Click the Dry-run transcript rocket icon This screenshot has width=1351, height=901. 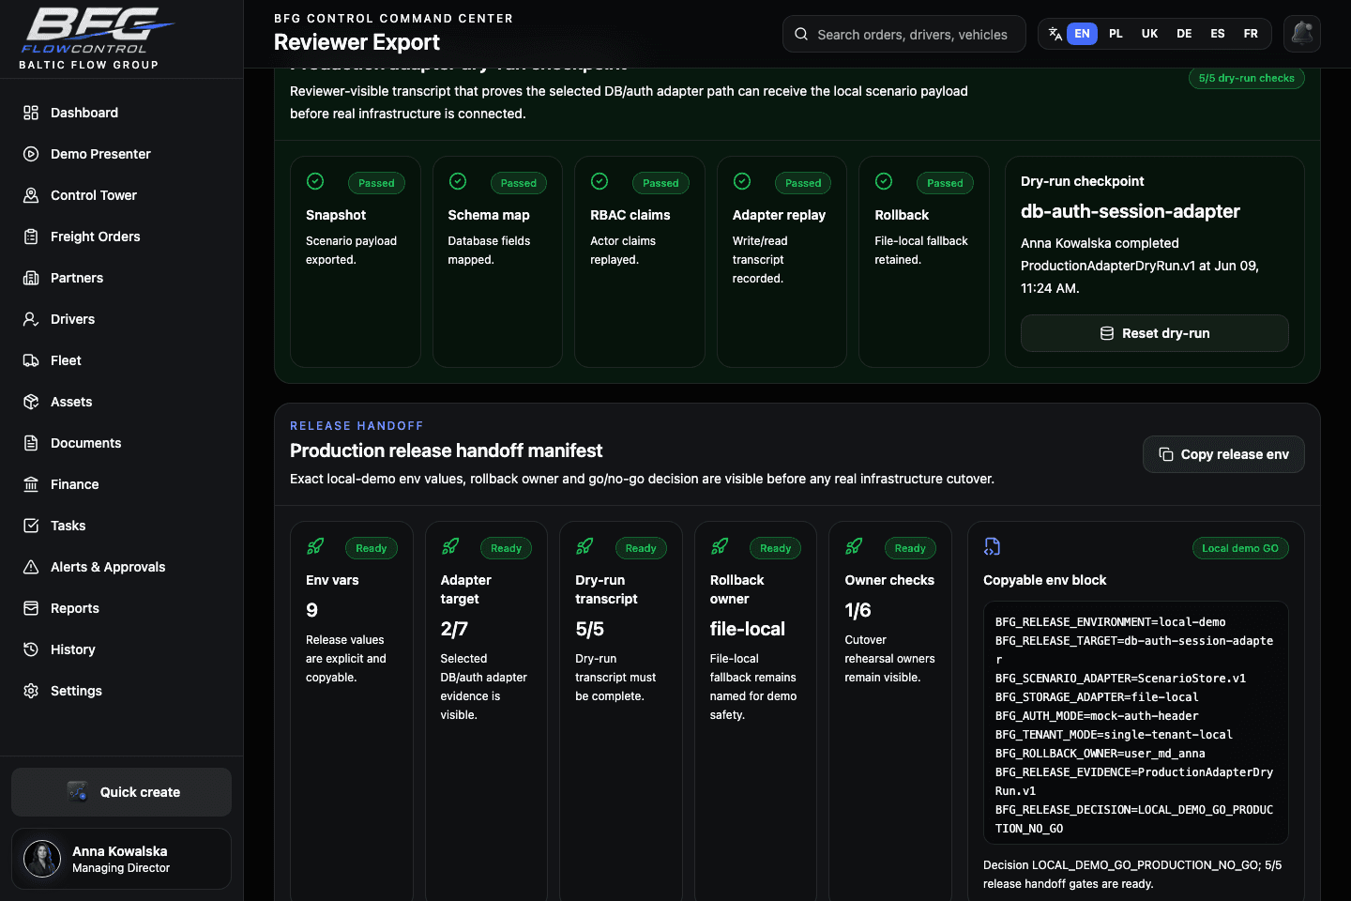coord(584,546)
